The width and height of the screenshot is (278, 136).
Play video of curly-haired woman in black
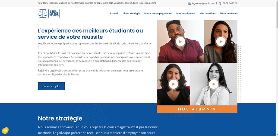coord(173,84)
